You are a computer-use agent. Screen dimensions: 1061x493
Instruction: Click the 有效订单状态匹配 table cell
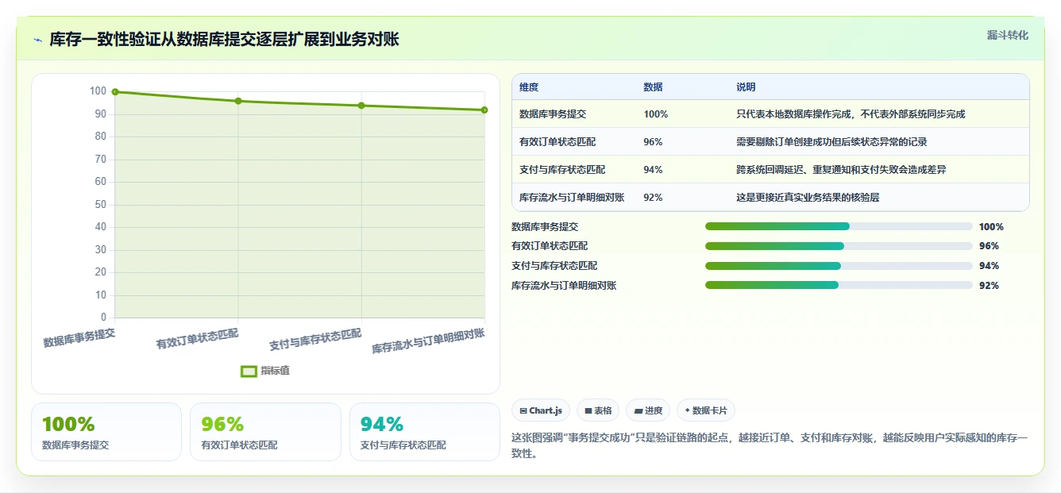click(558, 142)
